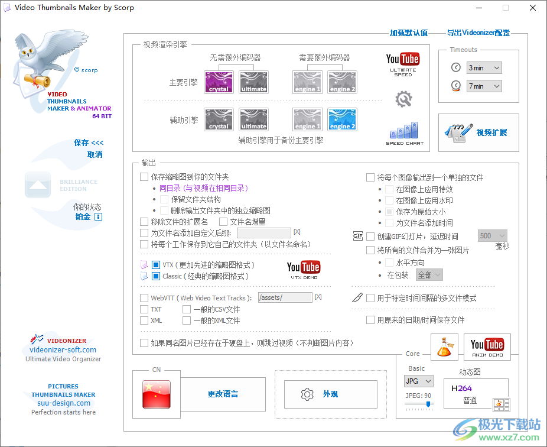Choose the secondary crystal engine icon

coord(219,119)
